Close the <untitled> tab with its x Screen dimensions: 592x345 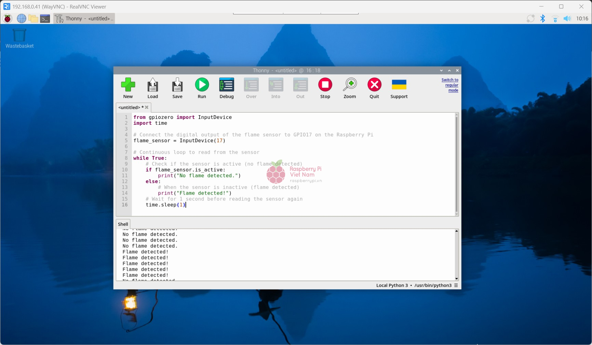point(147,107)
